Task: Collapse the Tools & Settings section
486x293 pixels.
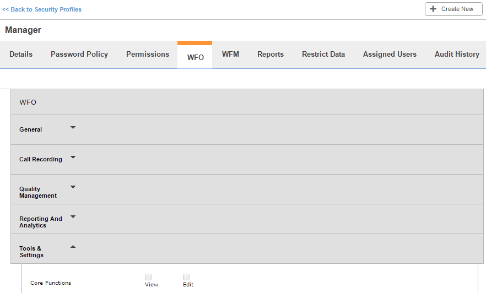Action: point(73,247)
